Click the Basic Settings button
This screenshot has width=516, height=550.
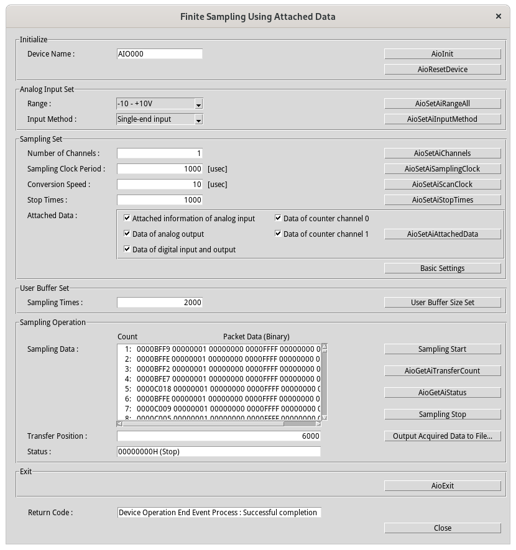[442, 268]
